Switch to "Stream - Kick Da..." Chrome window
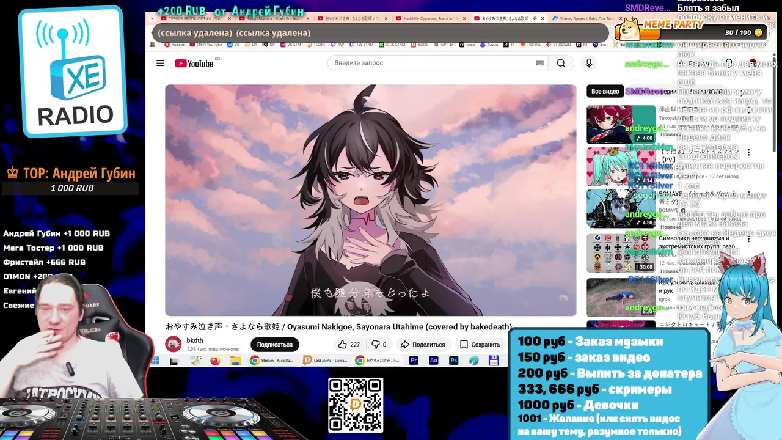Screen dimensions: 782x440 pyautogui.click(x=272, y=361)
